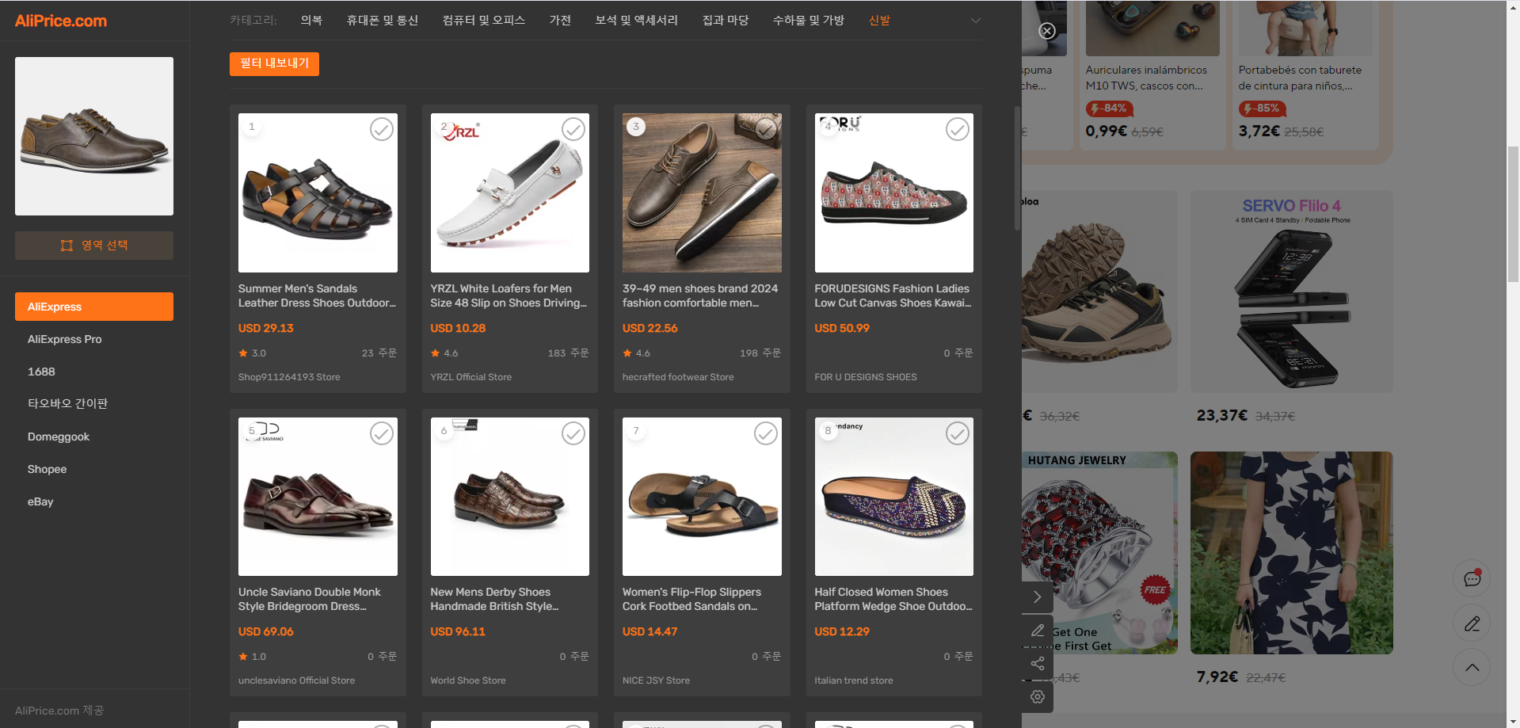This screenshot has width=1520, height=728.
Task: Open the 집과 마당 category
Action: point(726,20)
